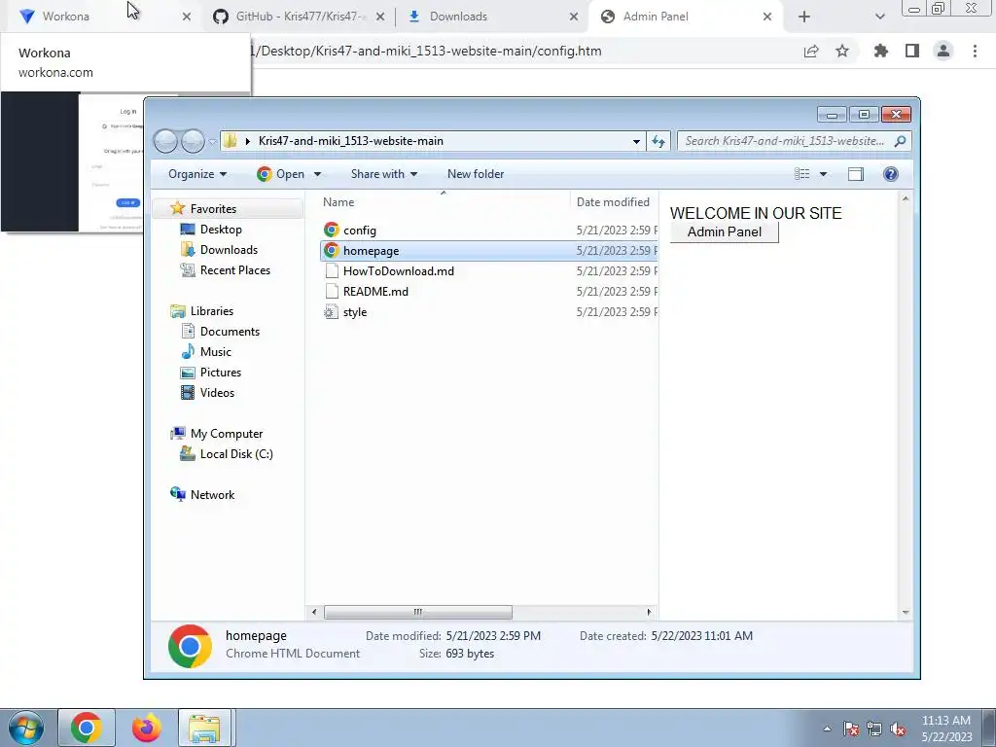Close the Downloads tab

(574, 17)
